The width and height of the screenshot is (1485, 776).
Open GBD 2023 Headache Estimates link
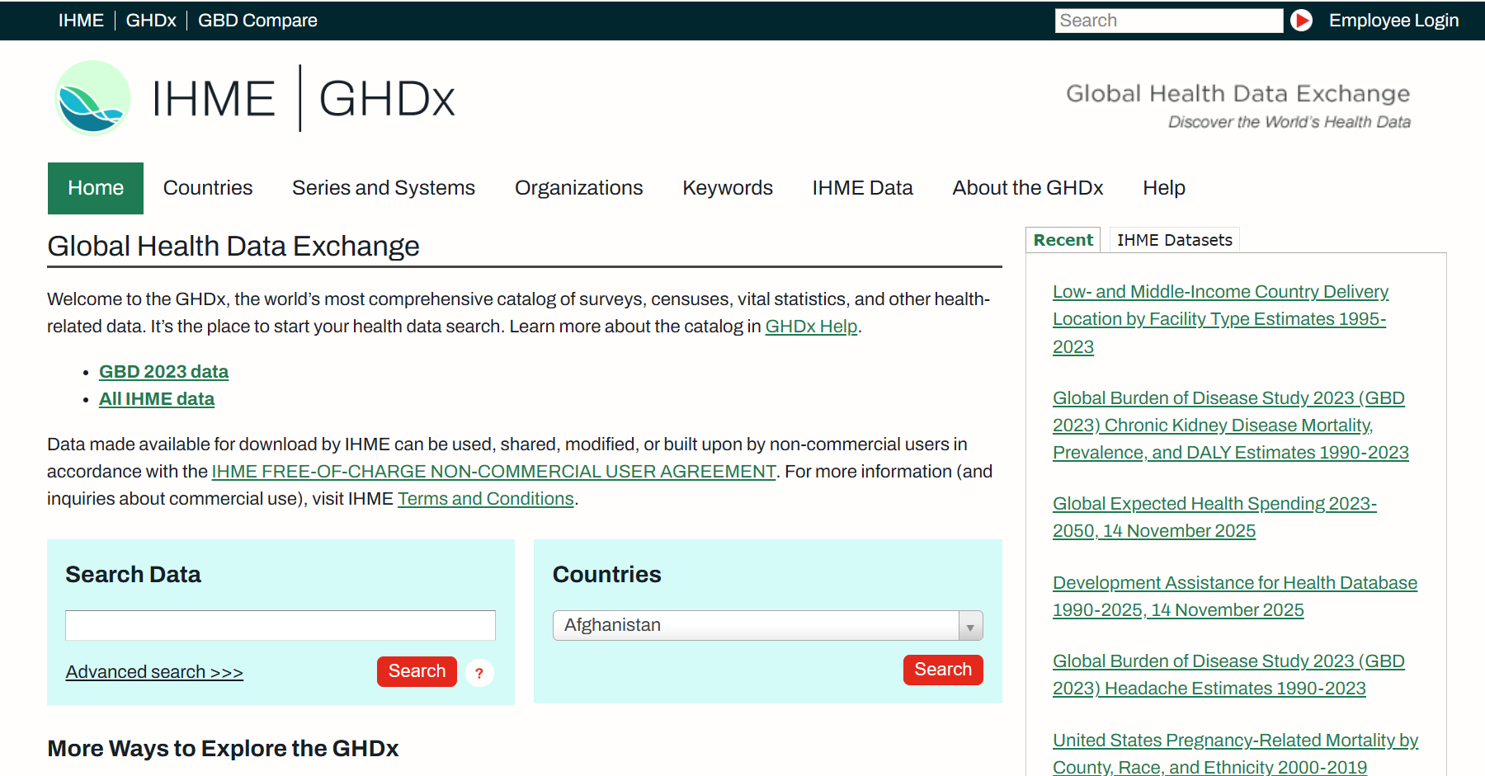coord(1228,675)
